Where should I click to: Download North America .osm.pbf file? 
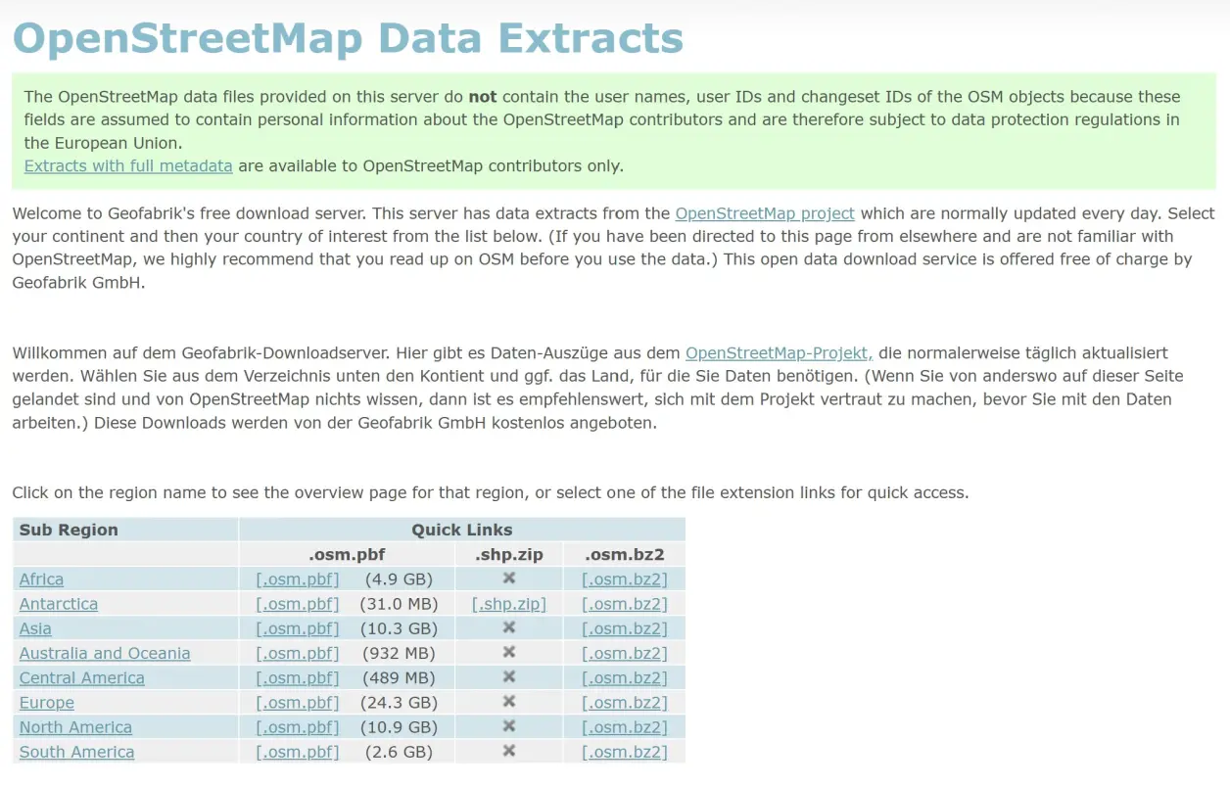coord(298,727)
